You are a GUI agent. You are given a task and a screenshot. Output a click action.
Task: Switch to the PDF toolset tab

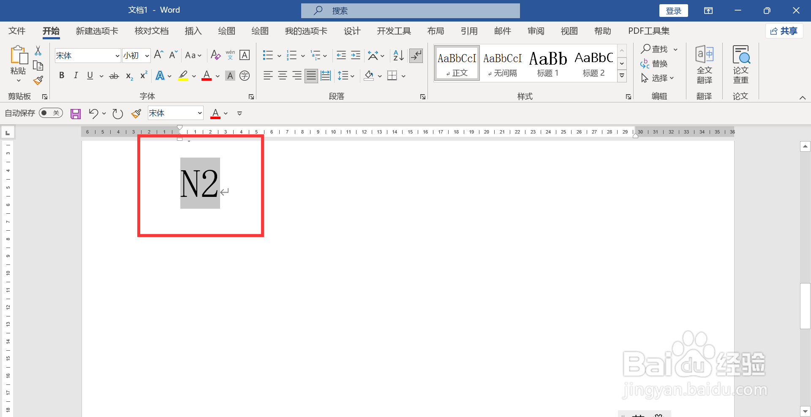pyautogui.click(x=649, y=31)
